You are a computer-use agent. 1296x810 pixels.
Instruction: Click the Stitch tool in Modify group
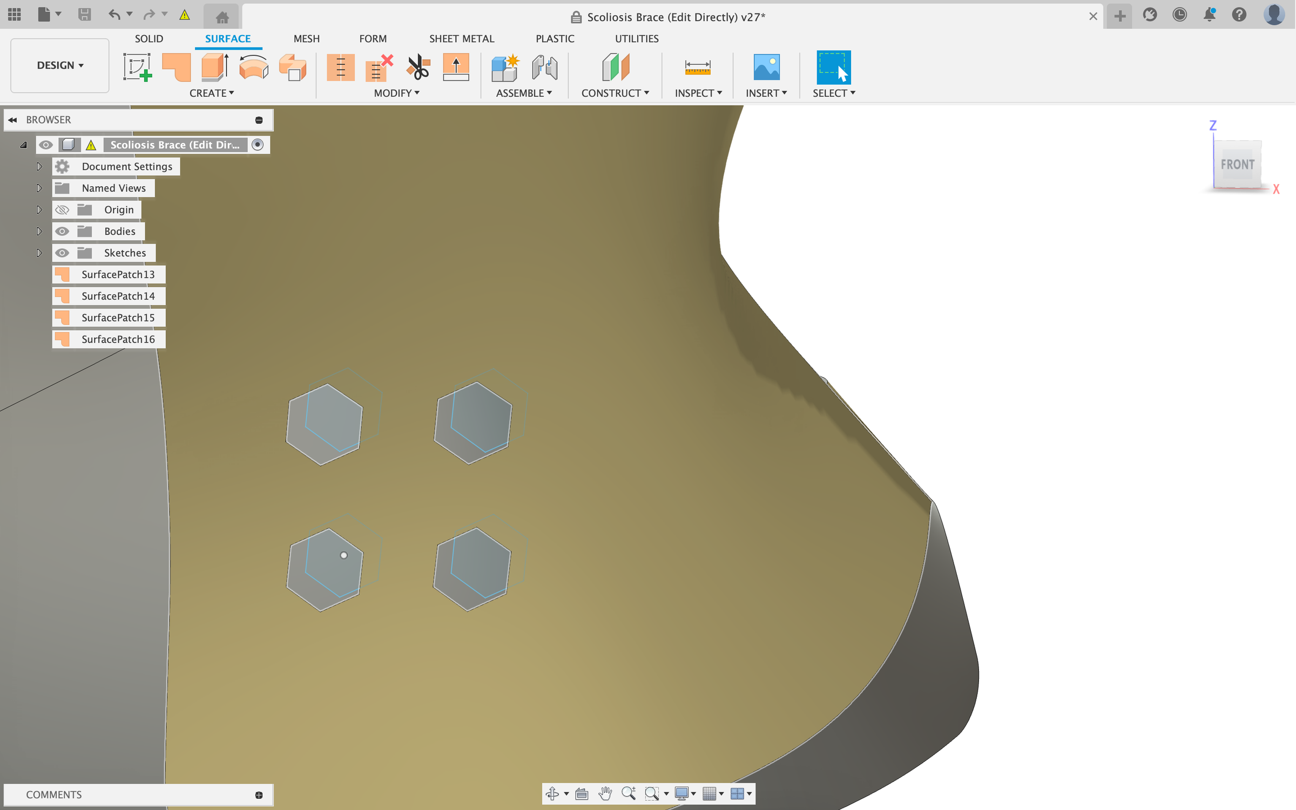click(340, 67)
